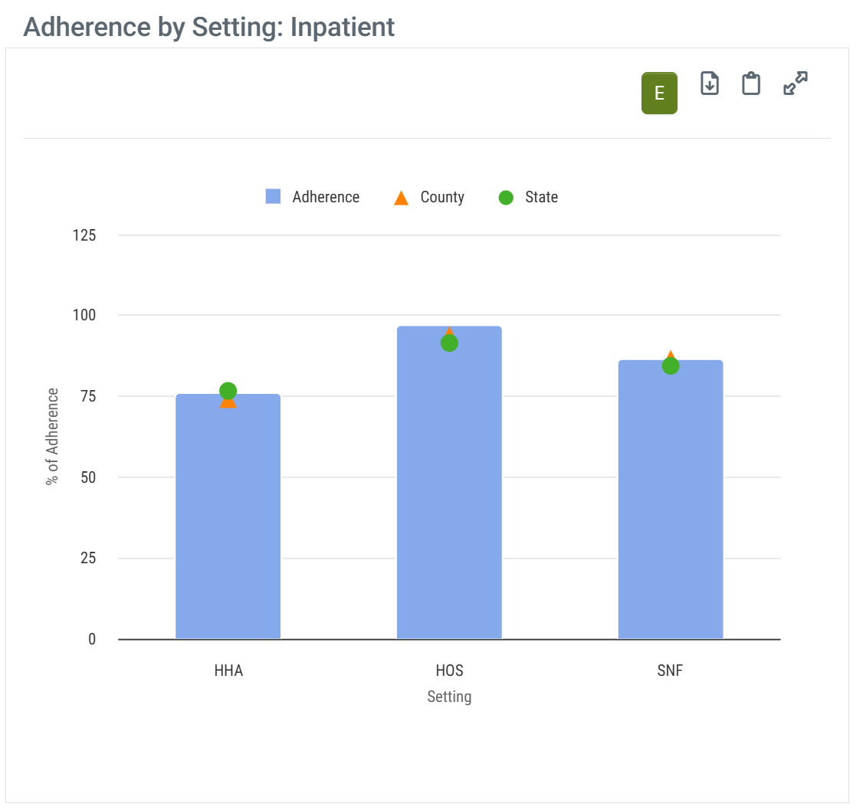
Task: Click the State marker on HHA bar
Action: pos(228,391)
